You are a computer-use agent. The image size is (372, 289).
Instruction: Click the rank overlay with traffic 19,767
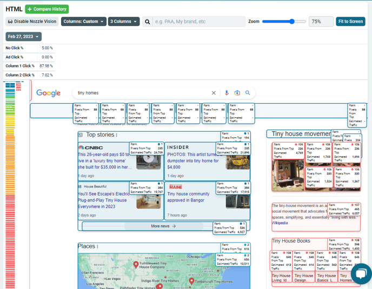point(147,188)
